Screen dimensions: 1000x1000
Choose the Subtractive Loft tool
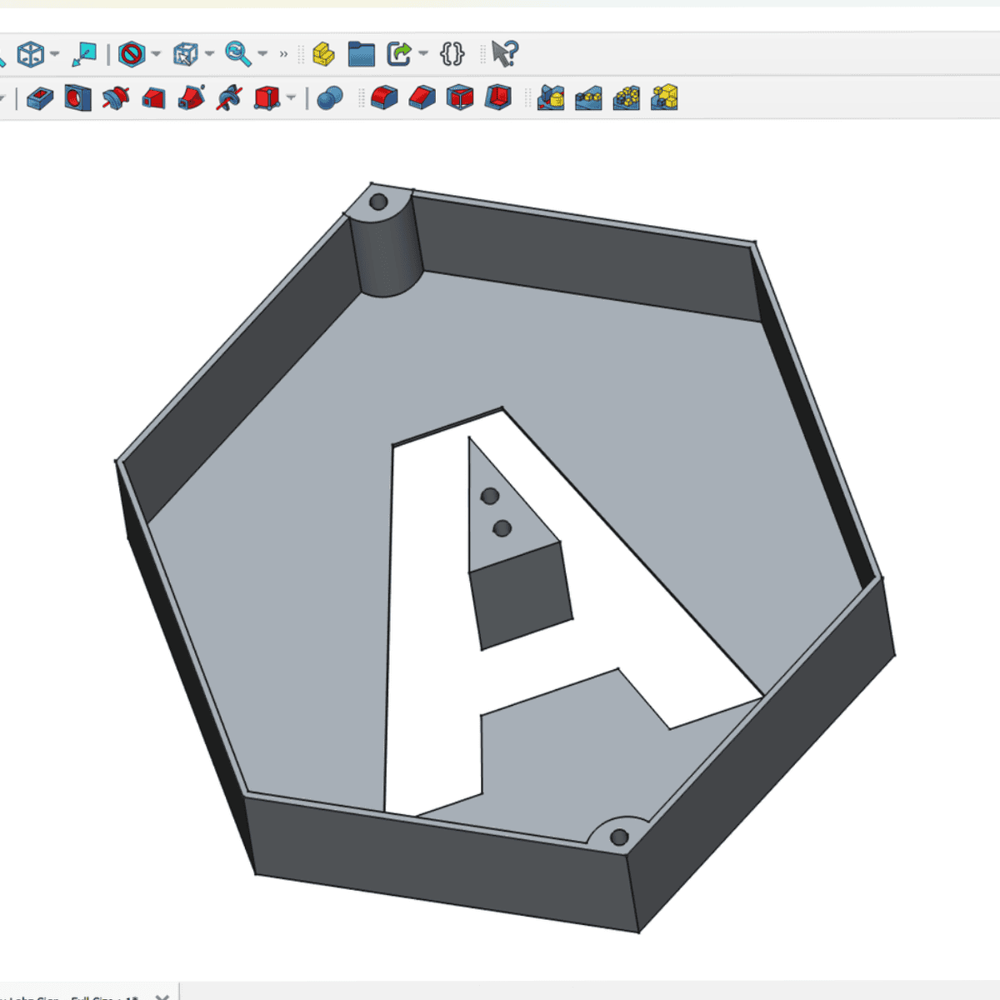click(x=153, y=98)
